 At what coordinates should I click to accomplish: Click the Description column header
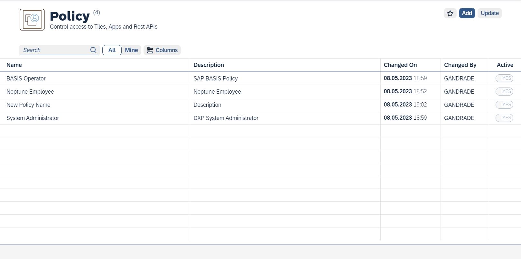point(209,65)
